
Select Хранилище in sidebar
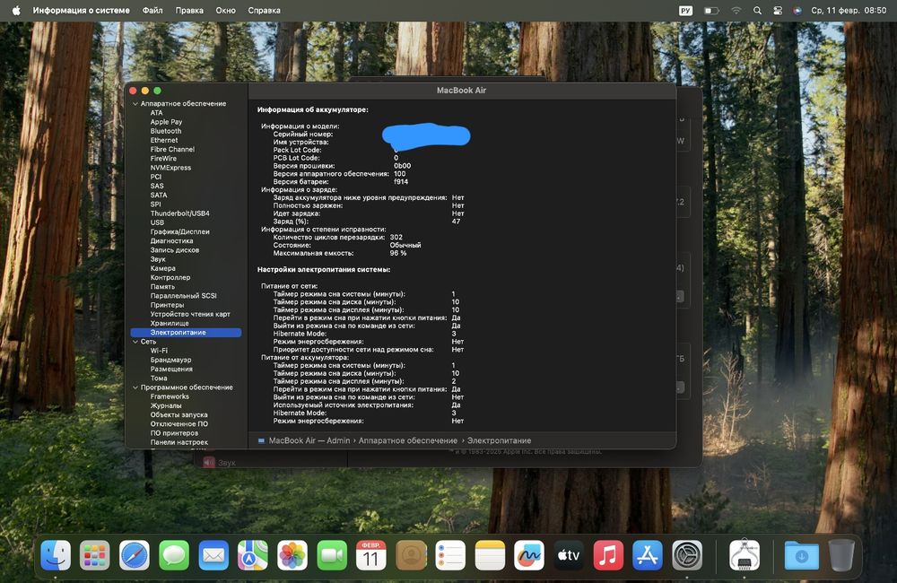click(170, 323)
